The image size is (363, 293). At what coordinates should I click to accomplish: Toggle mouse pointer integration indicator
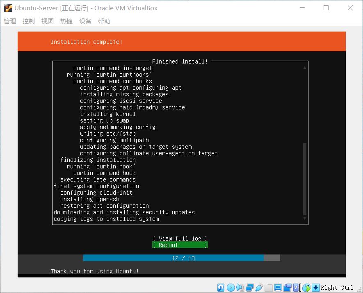click(x=306, y=287)
